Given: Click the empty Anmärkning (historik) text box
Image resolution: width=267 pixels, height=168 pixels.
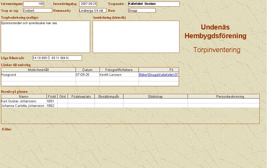Looking at the screenshot, I should click(136, 37).
